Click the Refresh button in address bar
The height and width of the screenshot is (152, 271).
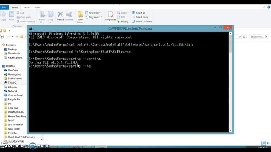pyautogui.click(x=244, y=37)
